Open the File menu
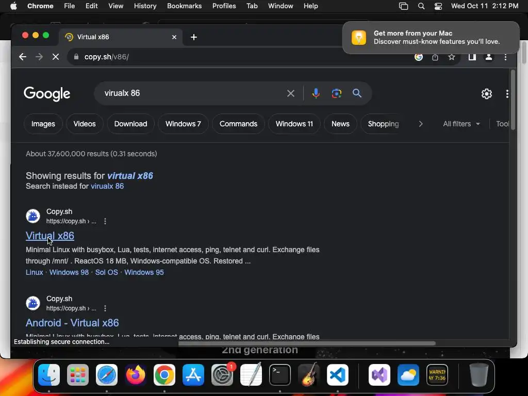Viewport: 528px width, 396px height. pos(70,6)
